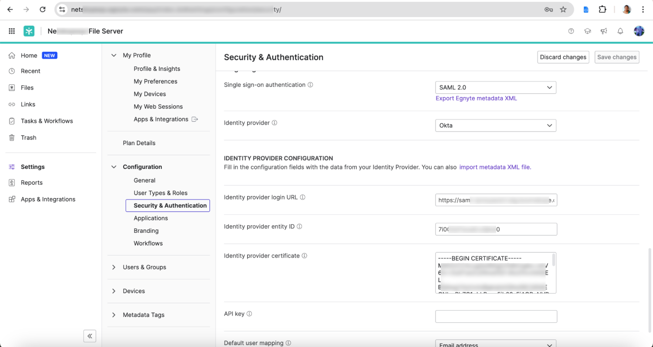This screenshot has width=653, height=347.
Task: Open the apps grid launcher icon
Action: [12, 31]
